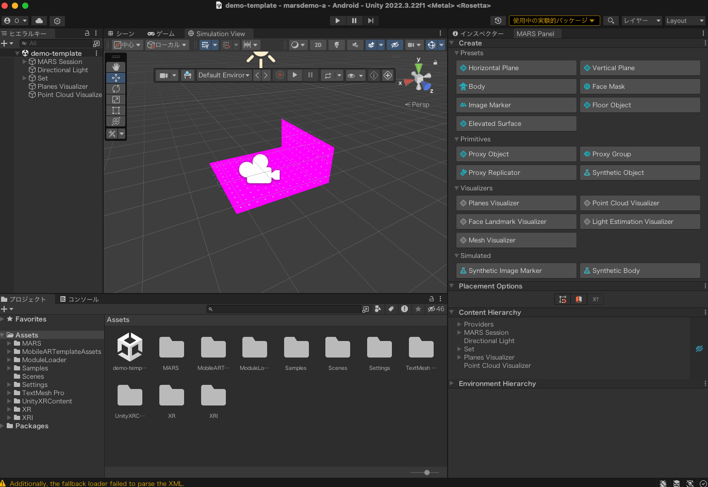The image size is (708, 487).
Task: Click the custom editor tools wrench icon
Action: click(x=112, y=134)
